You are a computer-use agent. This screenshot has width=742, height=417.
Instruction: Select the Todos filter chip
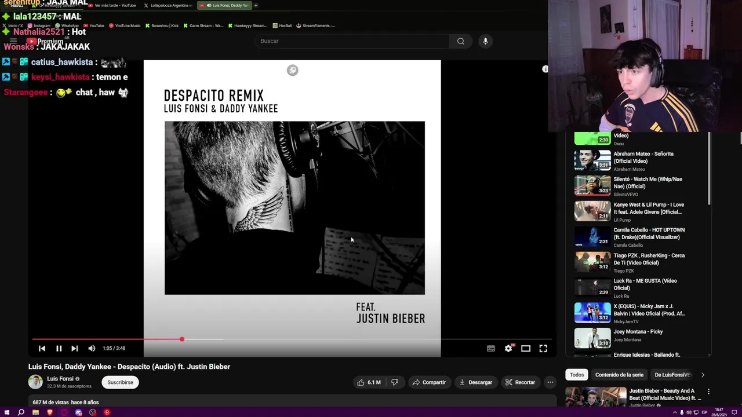point(577,375)
